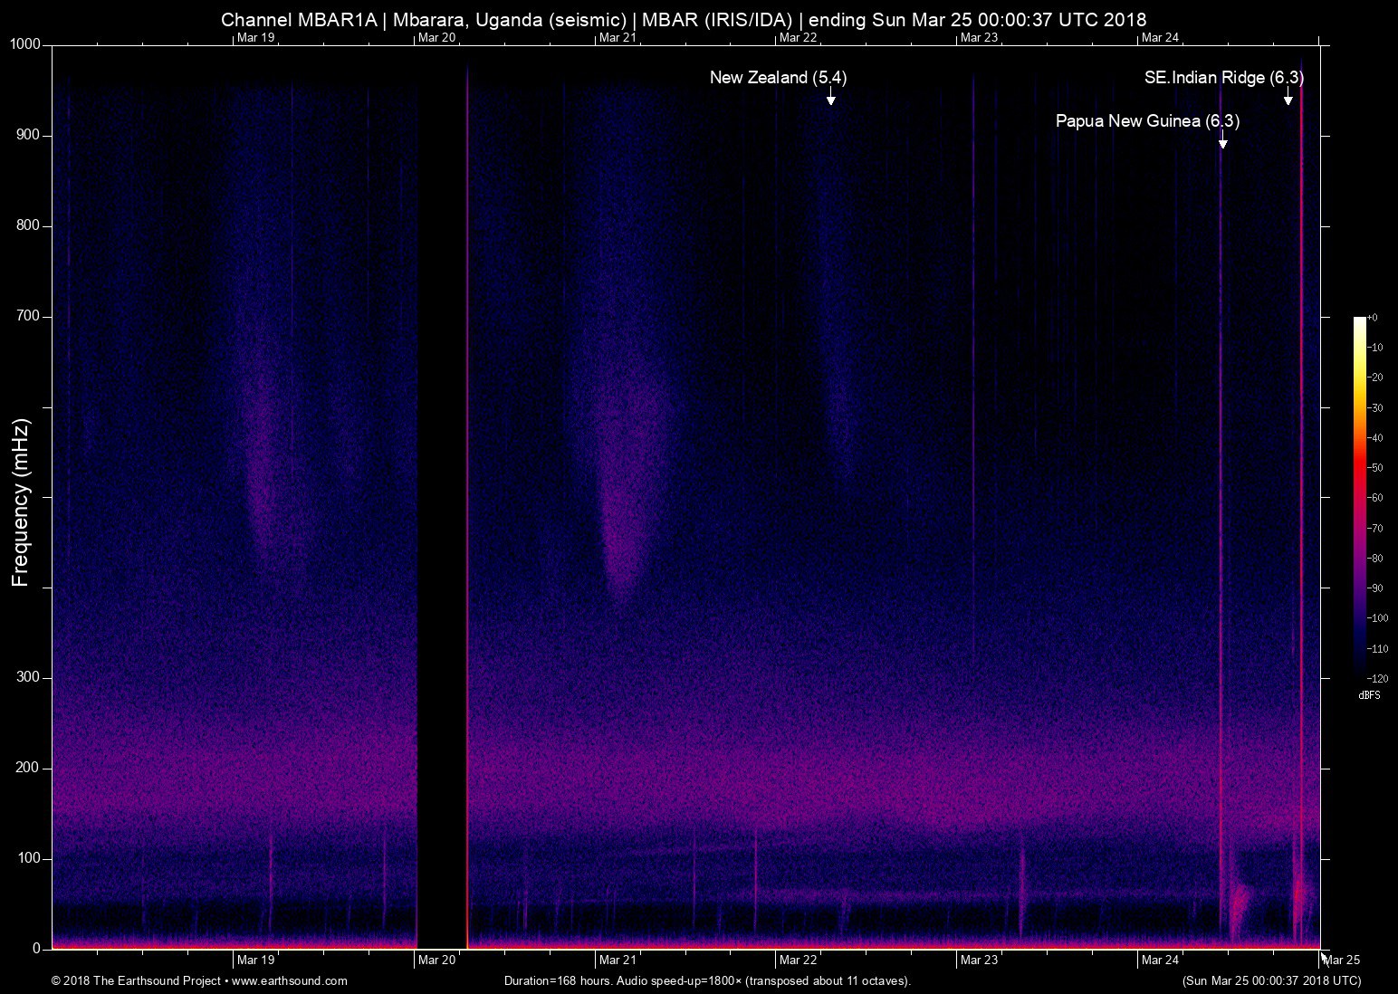Screen dimensions: 1398x994
Task: Click the 300 tick label on the frequency axis
Action: [29, 677]
